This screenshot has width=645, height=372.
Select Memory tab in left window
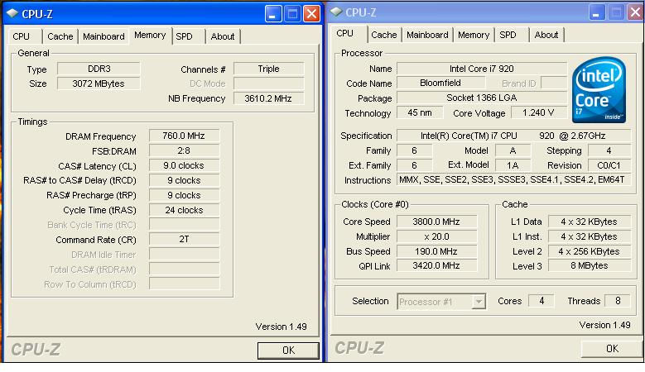click(150, 35)
